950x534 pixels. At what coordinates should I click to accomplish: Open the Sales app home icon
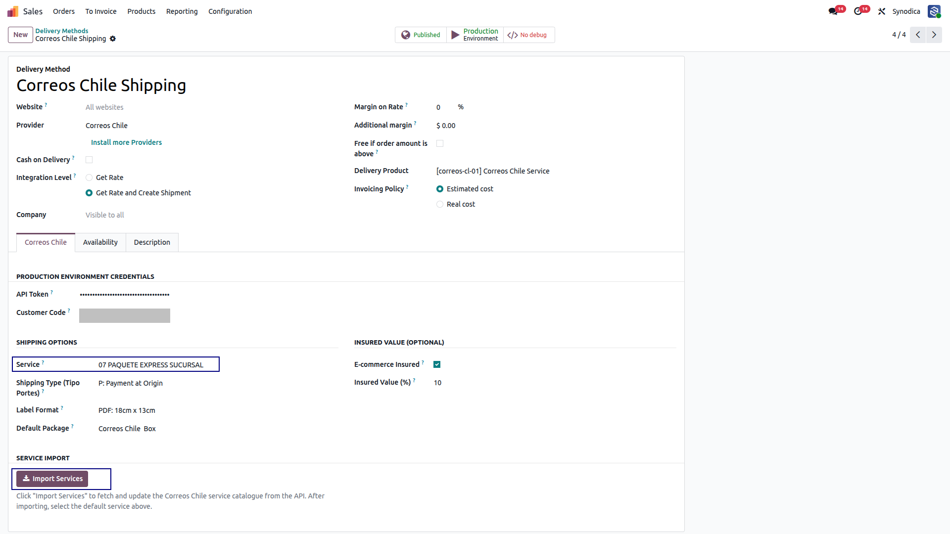13,11
